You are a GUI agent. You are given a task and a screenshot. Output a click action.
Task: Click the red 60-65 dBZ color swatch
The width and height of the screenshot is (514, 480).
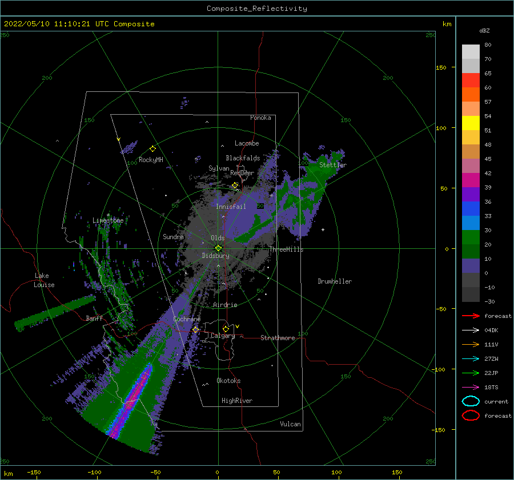point(471,80)
